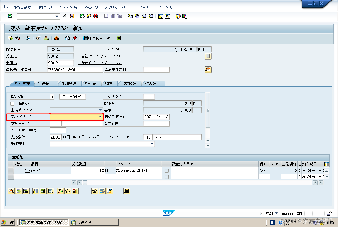Viewport: 338px width, 227px height.
Task: Switch to the 拒否理由 tab
Action: pos(152,84)
